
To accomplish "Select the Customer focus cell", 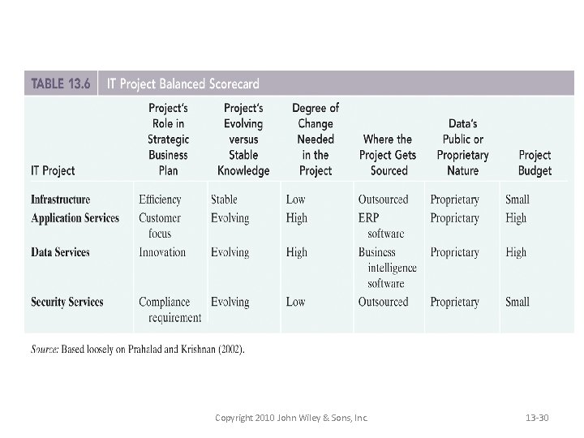I will 160,225.
